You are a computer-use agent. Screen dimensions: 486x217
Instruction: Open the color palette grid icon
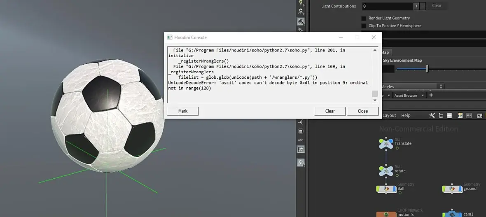coord(460,115)
